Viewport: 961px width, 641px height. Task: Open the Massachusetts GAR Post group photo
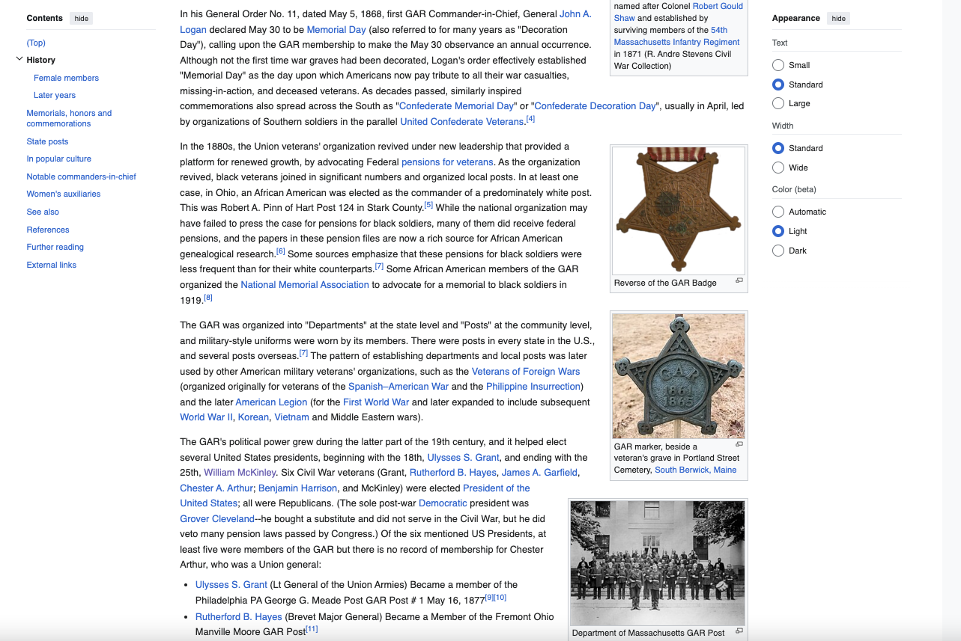tap(658, 562)
